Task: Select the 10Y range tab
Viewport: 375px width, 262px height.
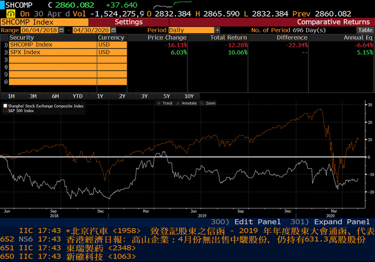Action: pyautogui.click(x=189, y=96)
